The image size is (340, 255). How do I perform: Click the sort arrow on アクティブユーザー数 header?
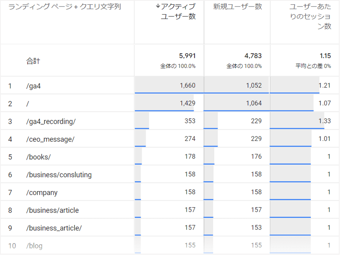click(158, 7)
